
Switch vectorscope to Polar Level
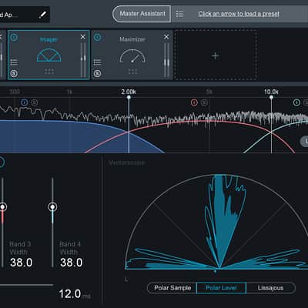point(221,288)
